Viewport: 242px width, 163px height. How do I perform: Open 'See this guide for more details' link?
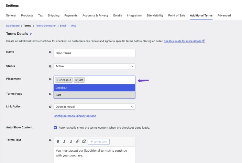pyautogui.click(x=184, y=41)
